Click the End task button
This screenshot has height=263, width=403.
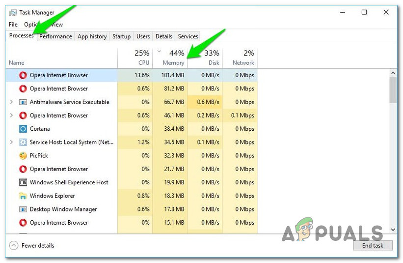[x=373, y=245]
